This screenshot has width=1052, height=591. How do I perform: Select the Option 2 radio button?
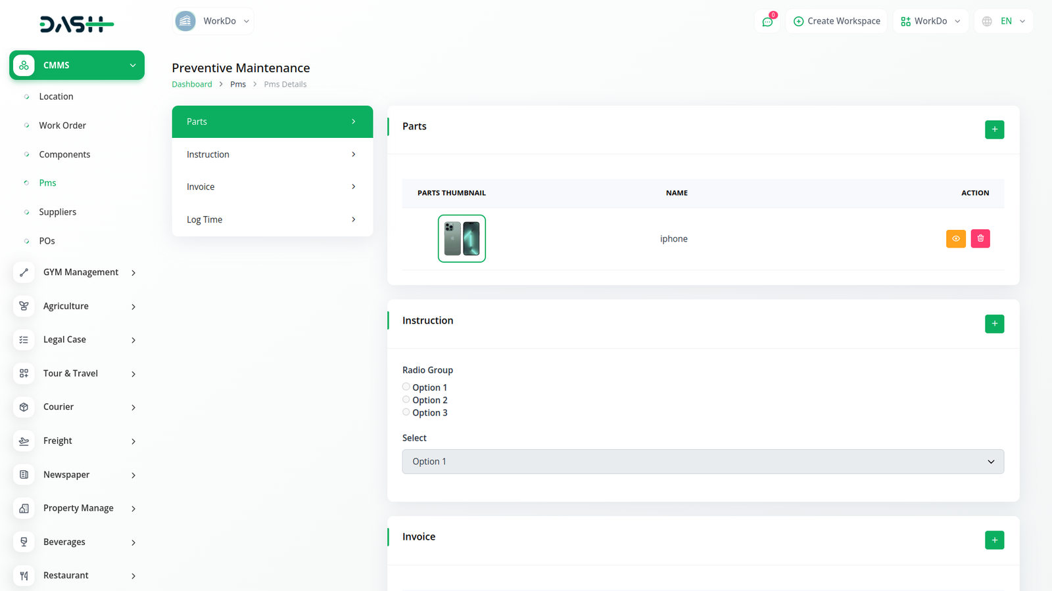pos(406,399)
